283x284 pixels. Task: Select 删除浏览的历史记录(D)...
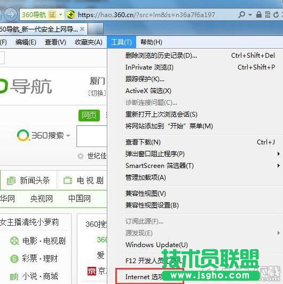coord(200,56)
